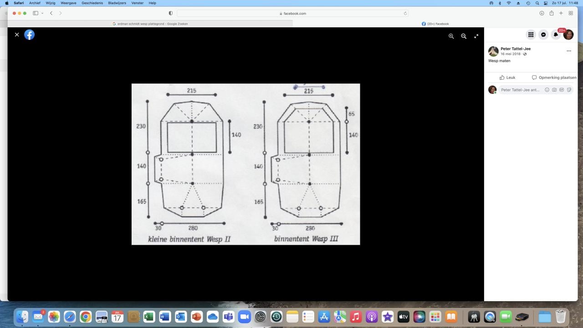Screen dimensions: 583x328
Task: Open account profile picture menu
Action: click(x=568, y=35)
